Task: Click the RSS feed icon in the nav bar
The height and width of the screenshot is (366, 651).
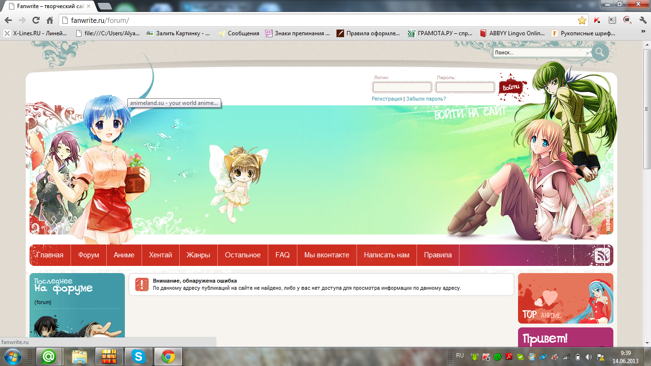Action: click(x=602, y=256)
